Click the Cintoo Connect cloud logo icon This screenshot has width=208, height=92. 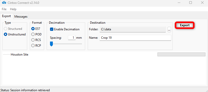[4, 3]
